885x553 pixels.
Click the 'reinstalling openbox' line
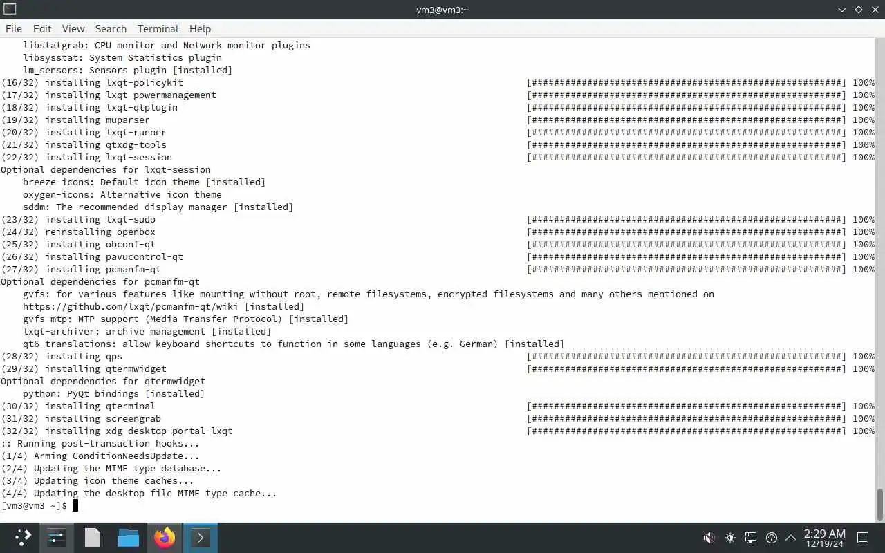[x=78, y=232]
